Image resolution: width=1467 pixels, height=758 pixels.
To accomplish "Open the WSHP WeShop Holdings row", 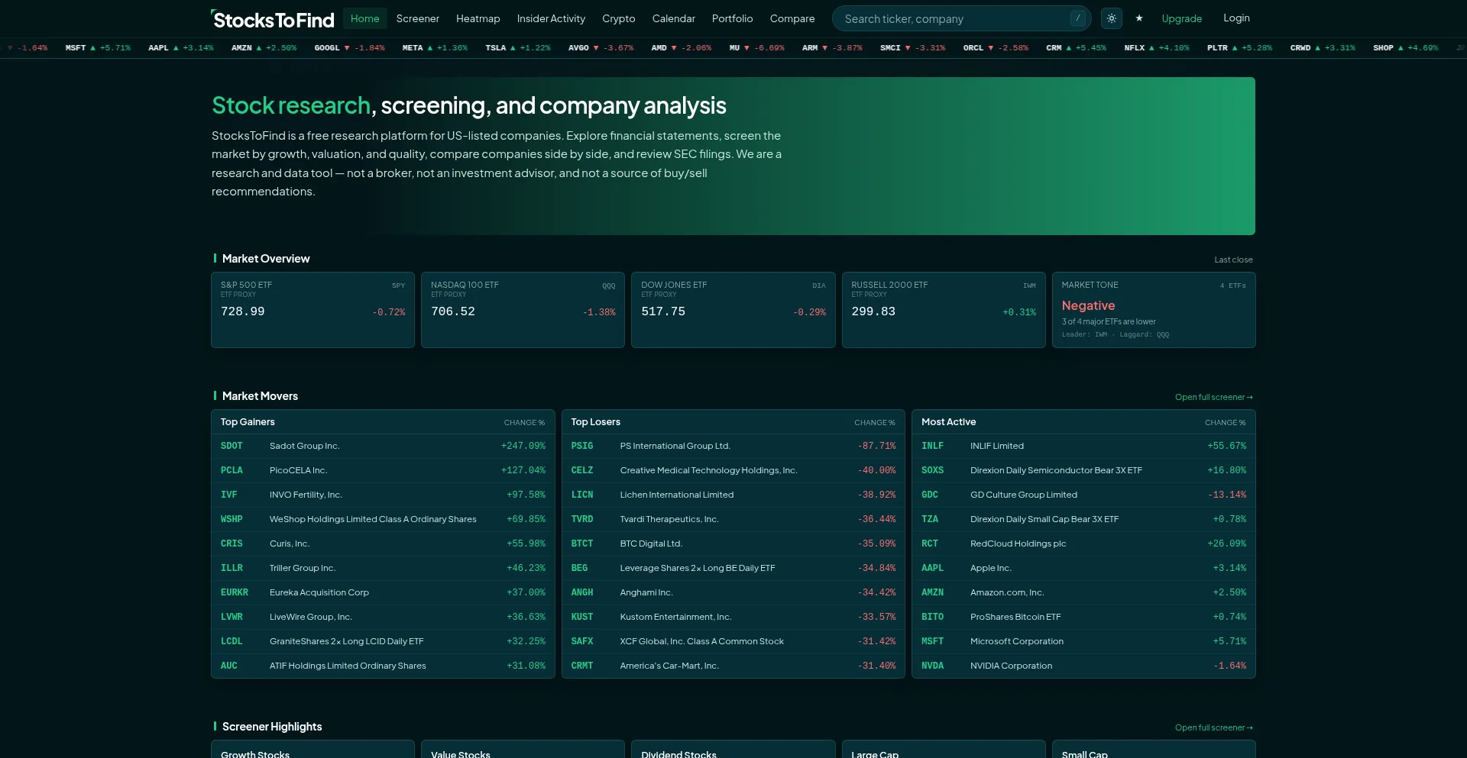I will 383,519.
